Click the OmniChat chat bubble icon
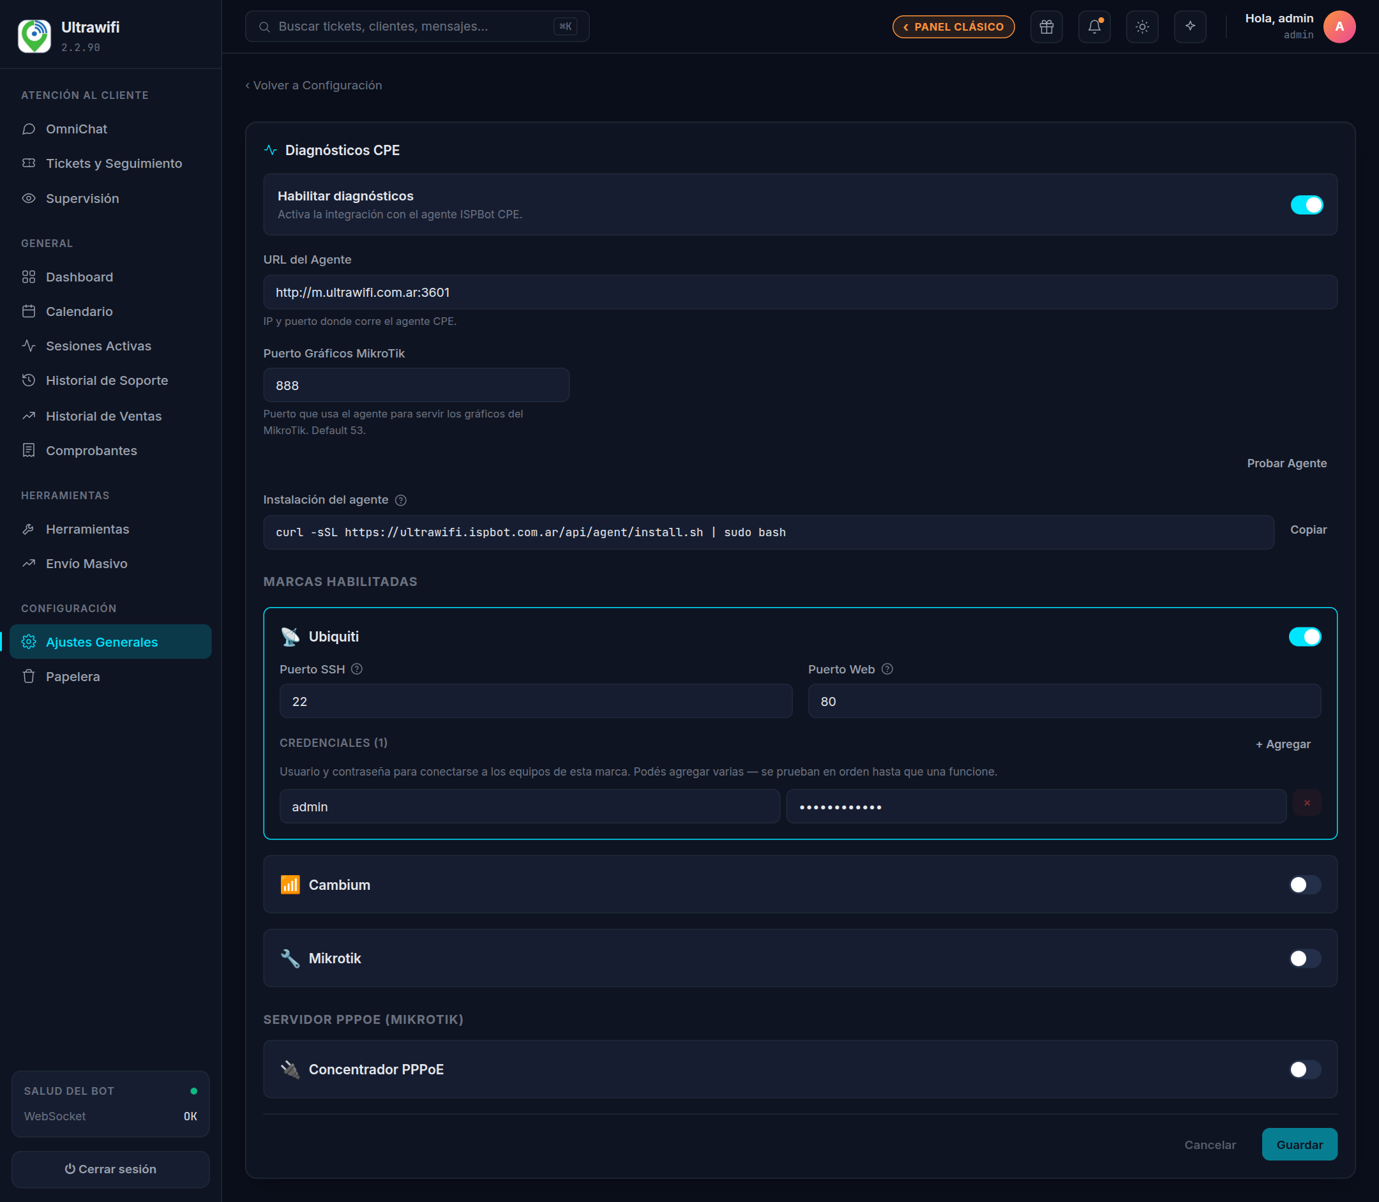 [28, 129]
